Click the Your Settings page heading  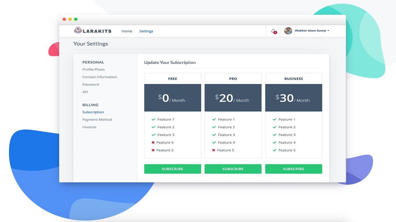[x=91, y=44]
